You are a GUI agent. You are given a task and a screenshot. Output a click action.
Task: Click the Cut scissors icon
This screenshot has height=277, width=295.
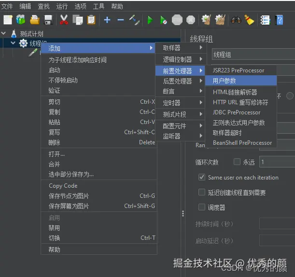click(x=64, y=20)
